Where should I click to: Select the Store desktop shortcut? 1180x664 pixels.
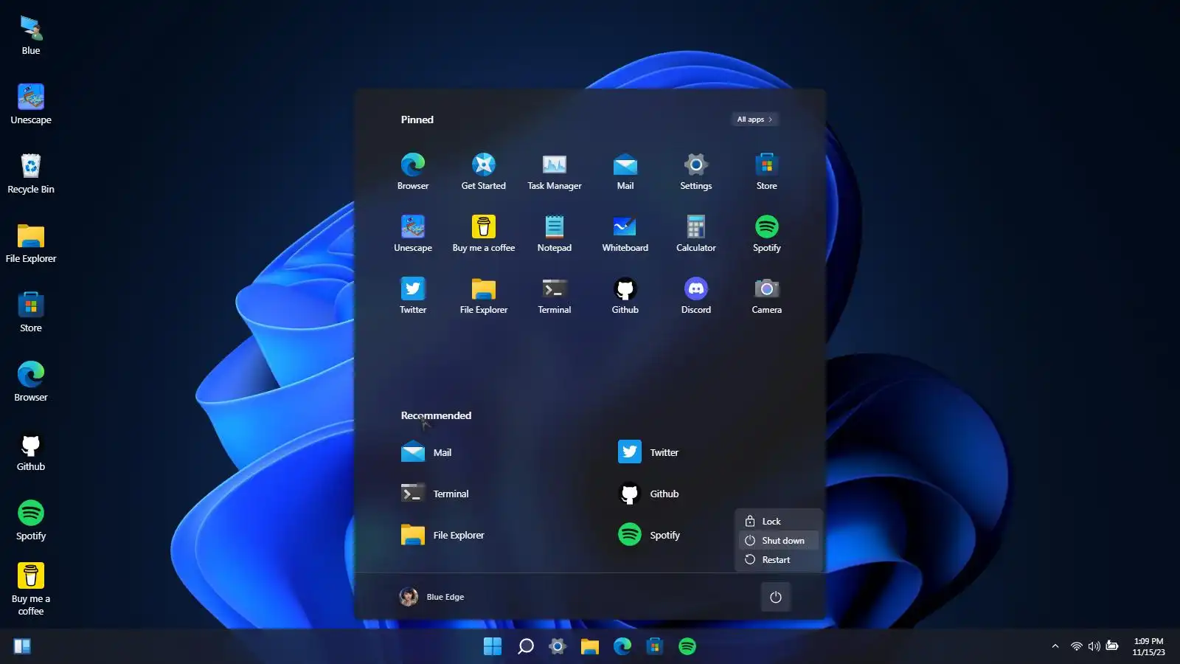(x=31, y=312)
